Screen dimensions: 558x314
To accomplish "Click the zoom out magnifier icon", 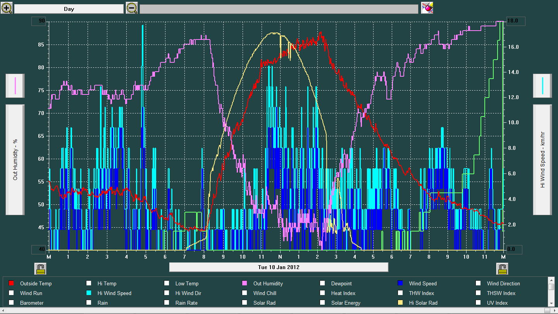I will pos(132,8).
